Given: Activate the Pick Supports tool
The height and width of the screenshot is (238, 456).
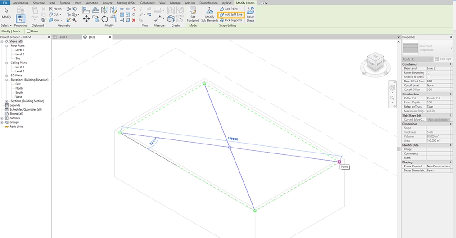Looking at the screenshot, I should pyautogui.click(x=230, y=20).
